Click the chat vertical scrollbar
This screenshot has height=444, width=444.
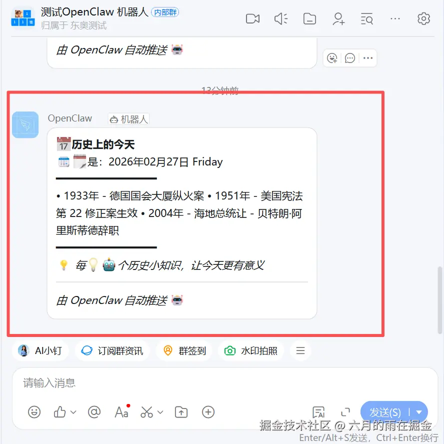[440, 299]
